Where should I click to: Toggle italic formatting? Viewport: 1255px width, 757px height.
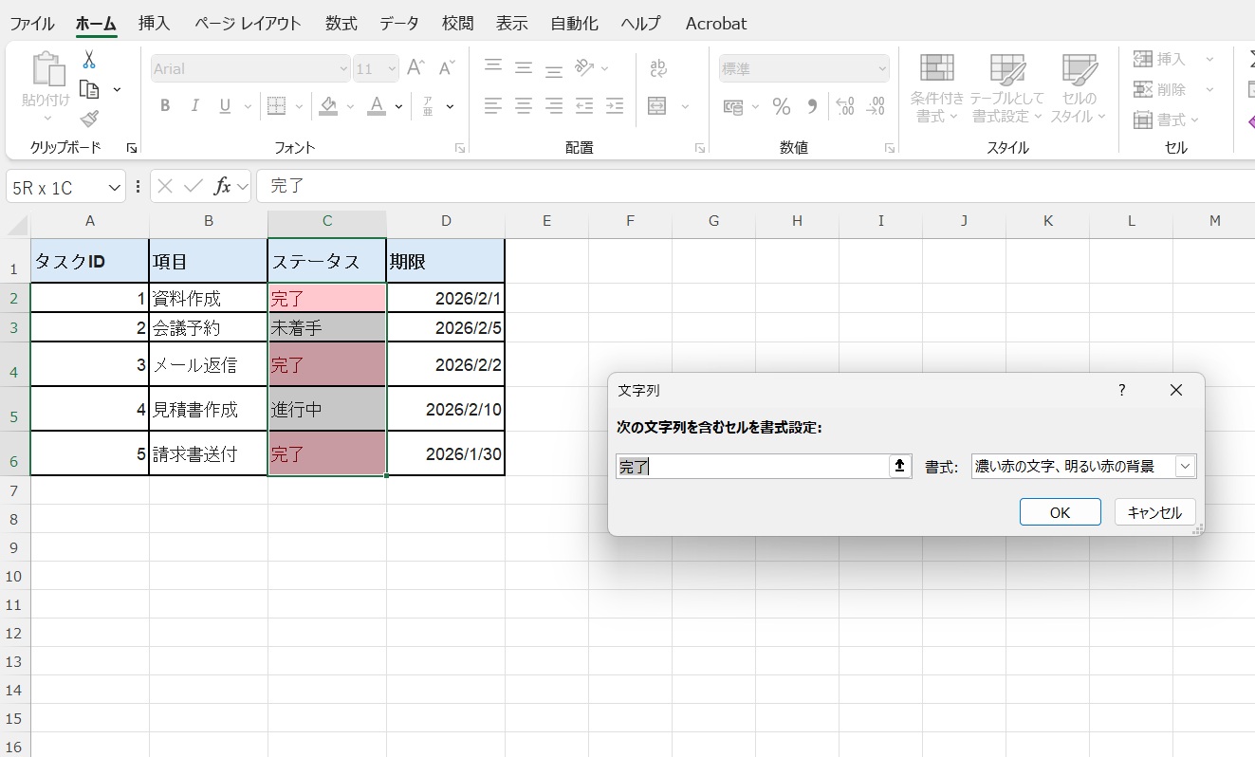click(194, 105)
